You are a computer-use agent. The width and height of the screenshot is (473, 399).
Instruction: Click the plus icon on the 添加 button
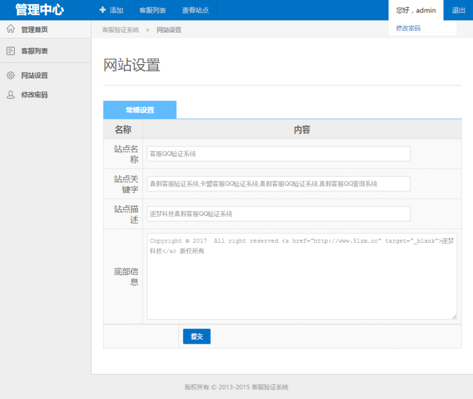[102, 9]
